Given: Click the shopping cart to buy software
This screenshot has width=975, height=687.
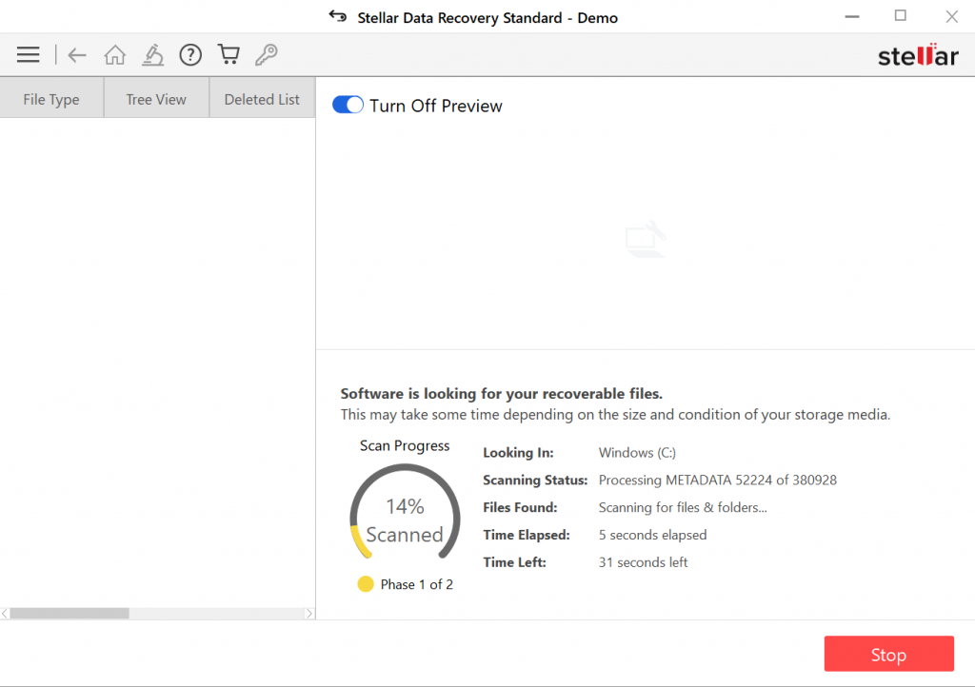Looking at the screenshot, I should (x=229, y=54).
